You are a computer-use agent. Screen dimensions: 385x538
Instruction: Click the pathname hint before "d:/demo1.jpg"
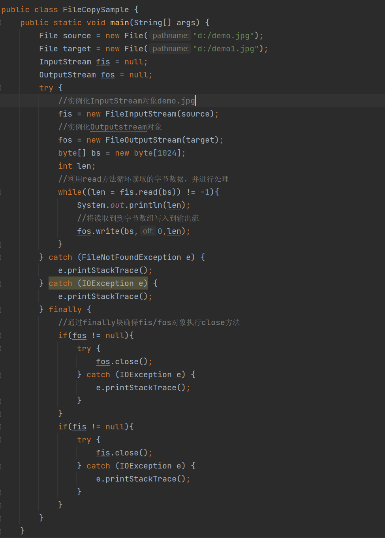point(170,49)
